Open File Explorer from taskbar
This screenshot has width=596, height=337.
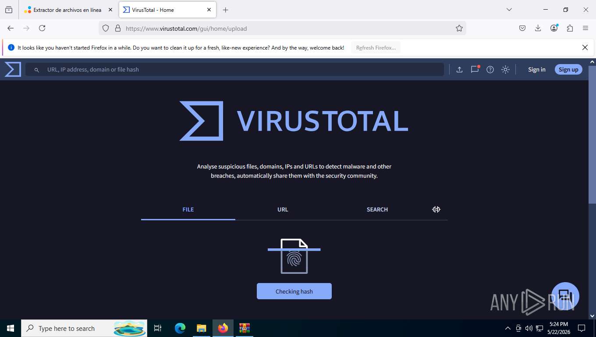pos(201,328)
